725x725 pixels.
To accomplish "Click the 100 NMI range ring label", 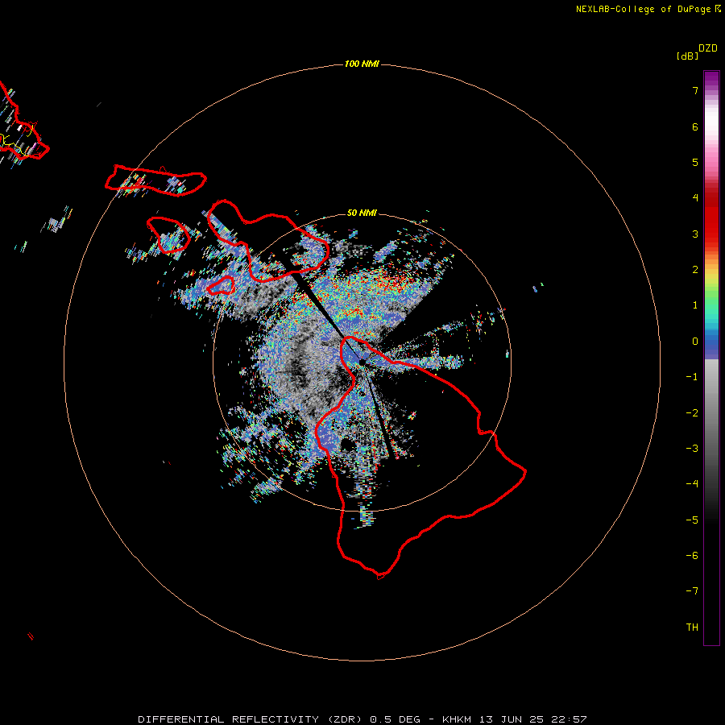I will [362, 64].
